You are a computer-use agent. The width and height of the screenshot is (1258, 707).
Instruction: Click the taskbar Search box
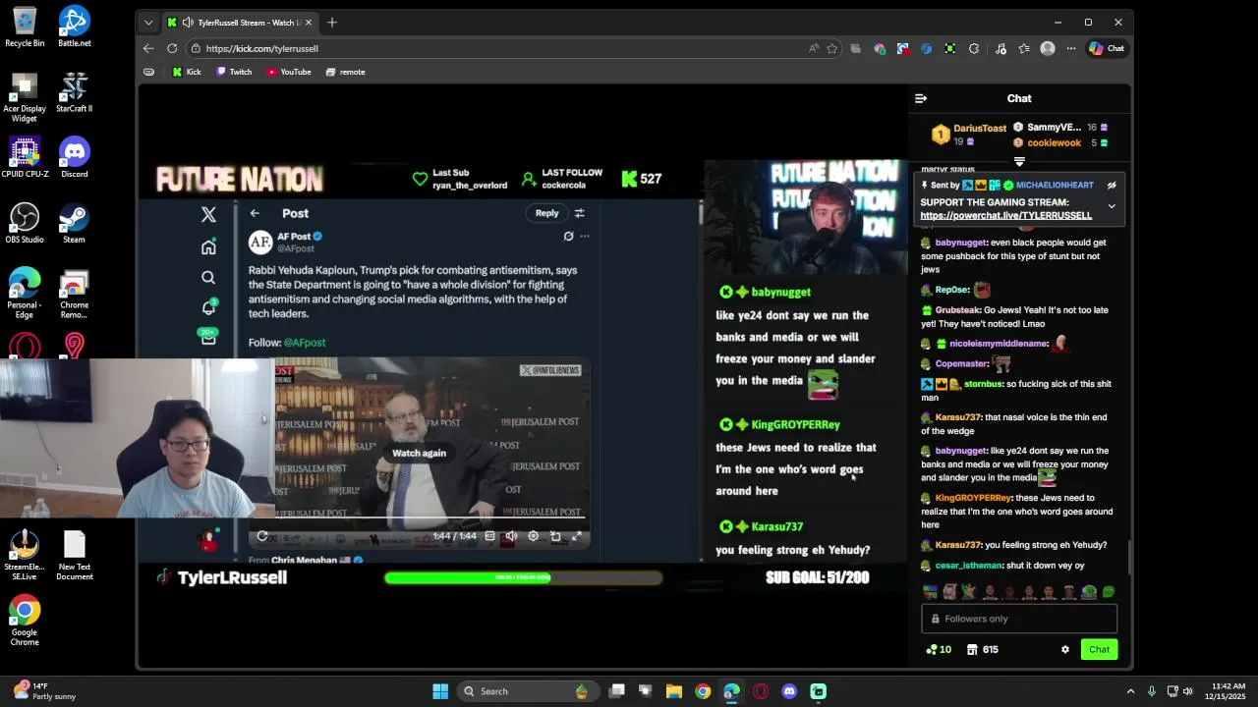526,691
